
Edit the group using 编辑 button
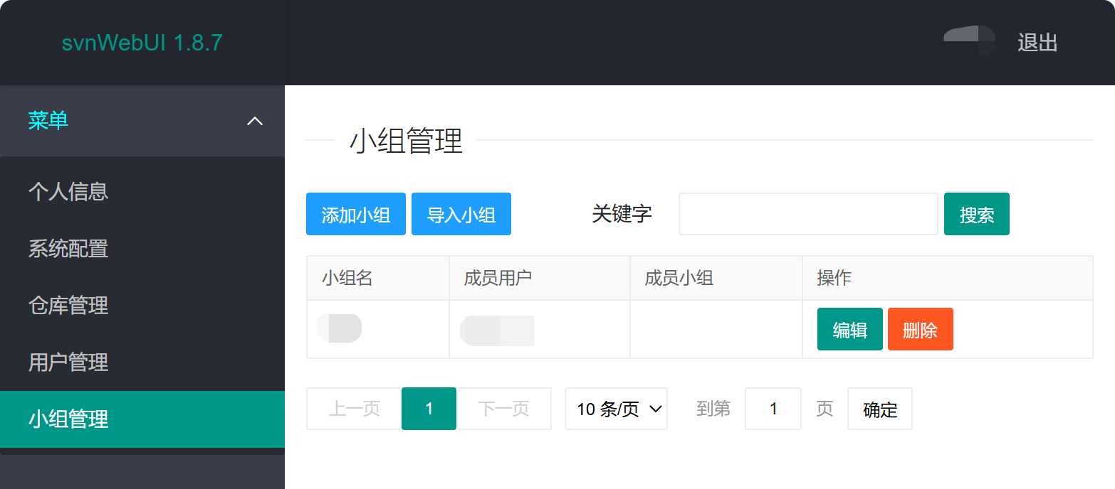tap(849, 329)
